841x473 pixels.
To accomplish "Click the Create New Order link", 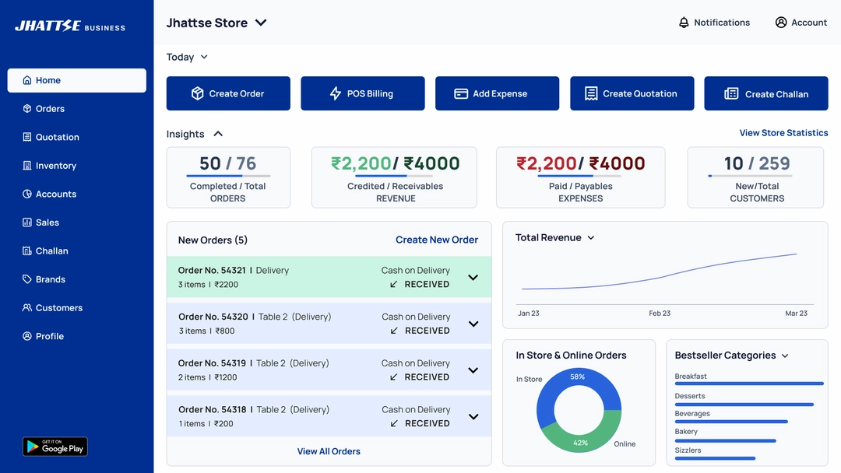I will [x=436, y=240].
